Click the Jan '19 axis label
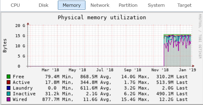Screen dimensions: 203x105 click(x=187, y=70)
